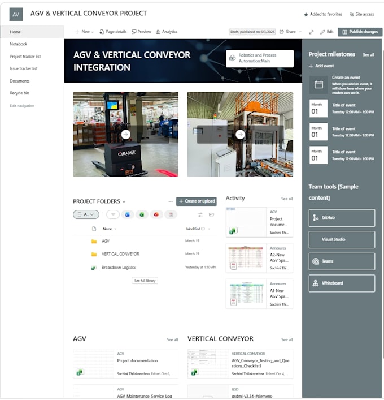Open the GitHub team tool
Viewport: 384px width, 400px height.
342,218
